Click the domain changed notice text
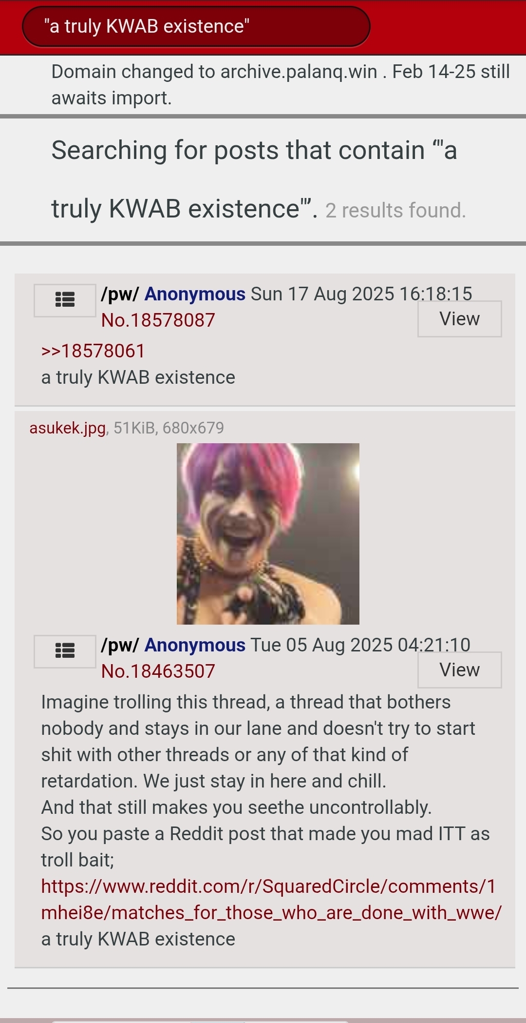 pos(281,85)
